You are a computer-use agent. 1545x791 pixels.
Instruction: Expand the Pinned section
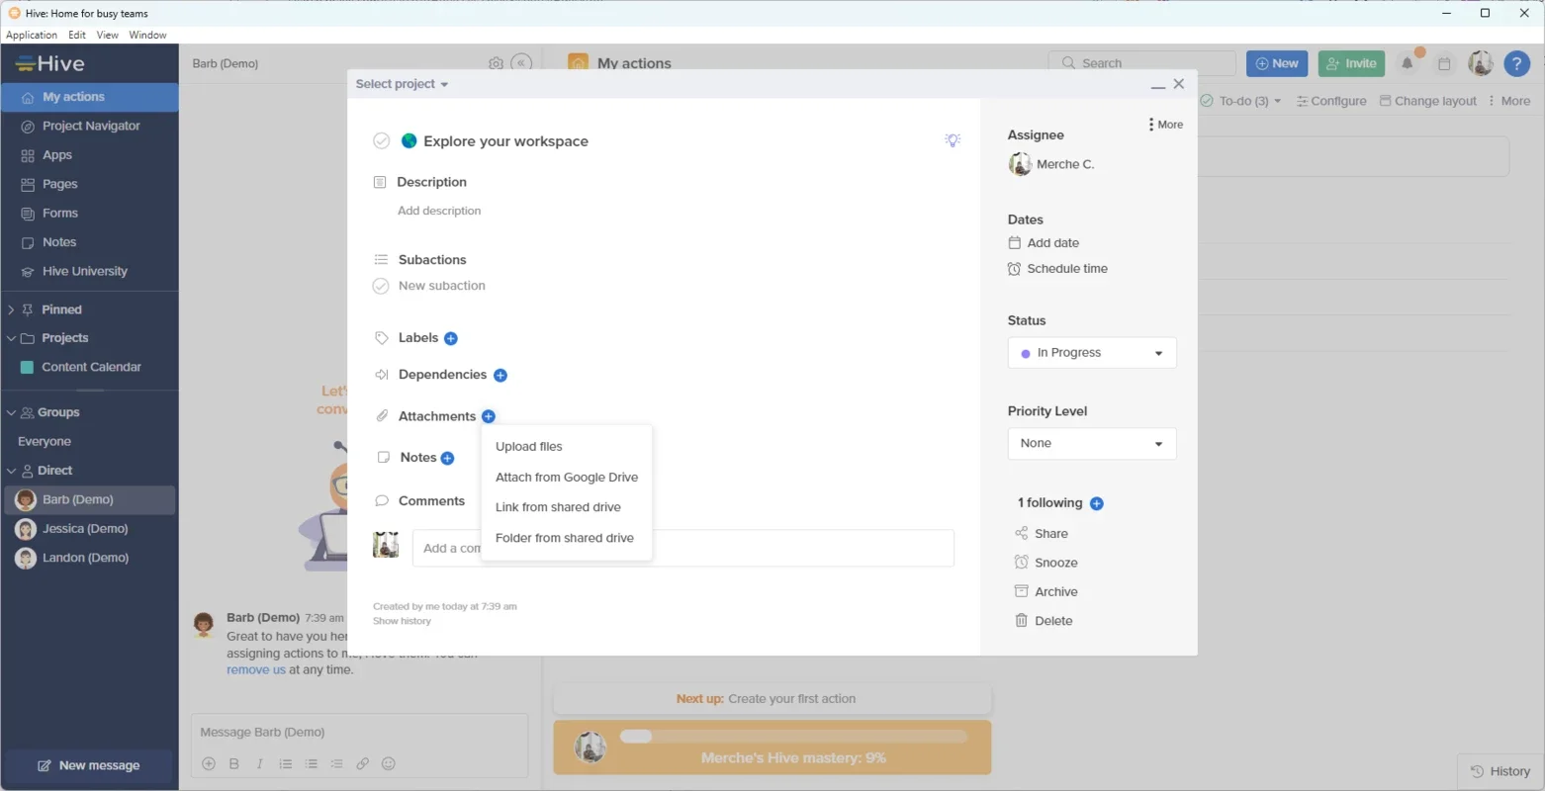[x=11, y=309]
